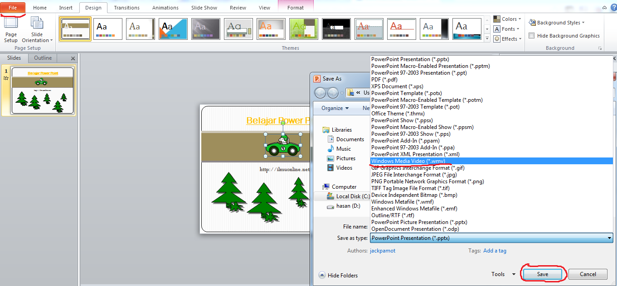Open Background dialog launcher icon
This screenshot has height=286, width=617.
click(x=600, y=48)
